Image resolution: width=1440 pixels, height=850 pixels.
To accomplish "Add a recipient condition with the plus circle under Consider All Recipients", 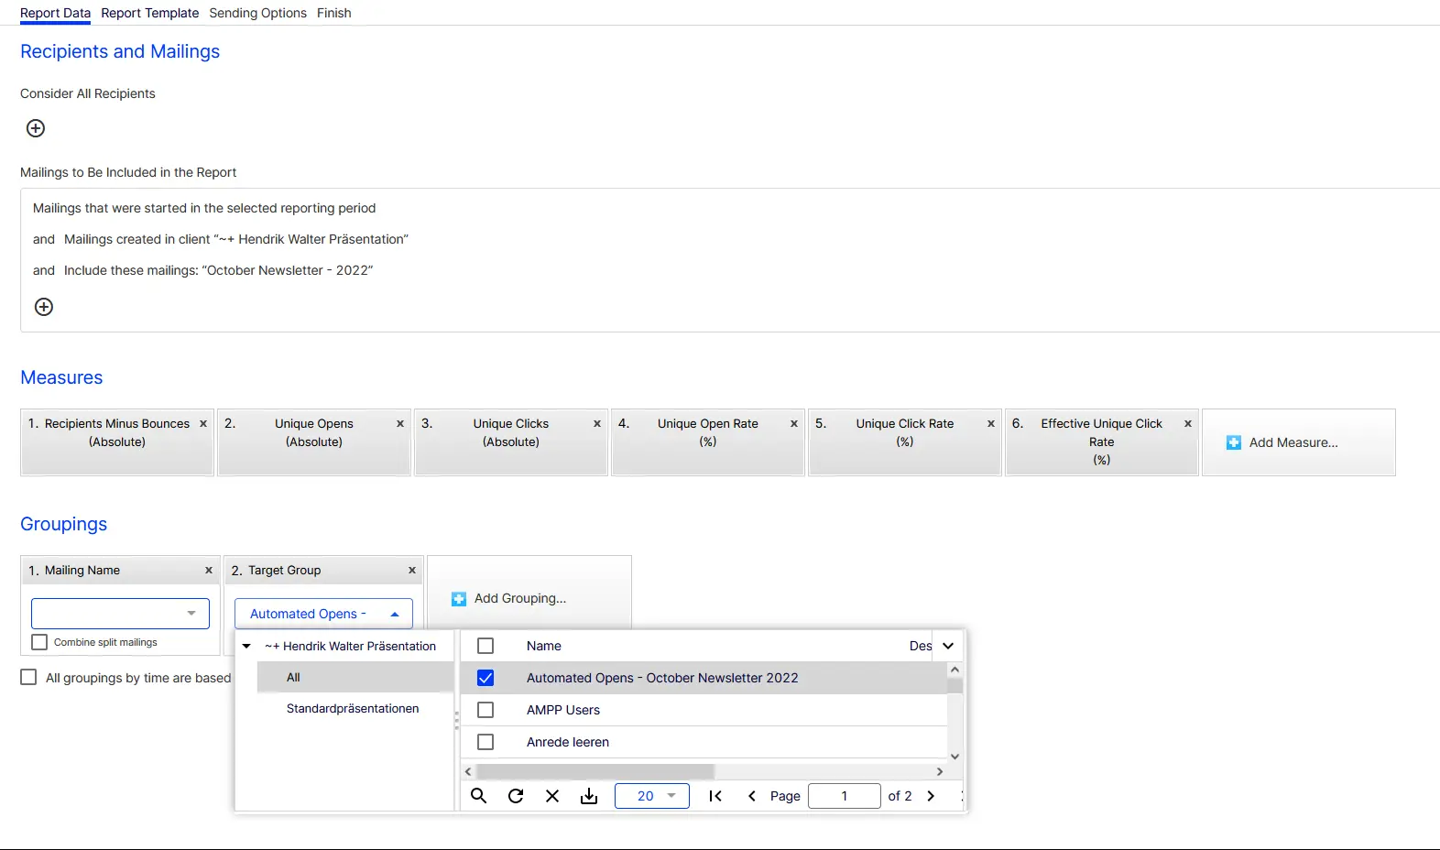I will click(x=36, y=128).
